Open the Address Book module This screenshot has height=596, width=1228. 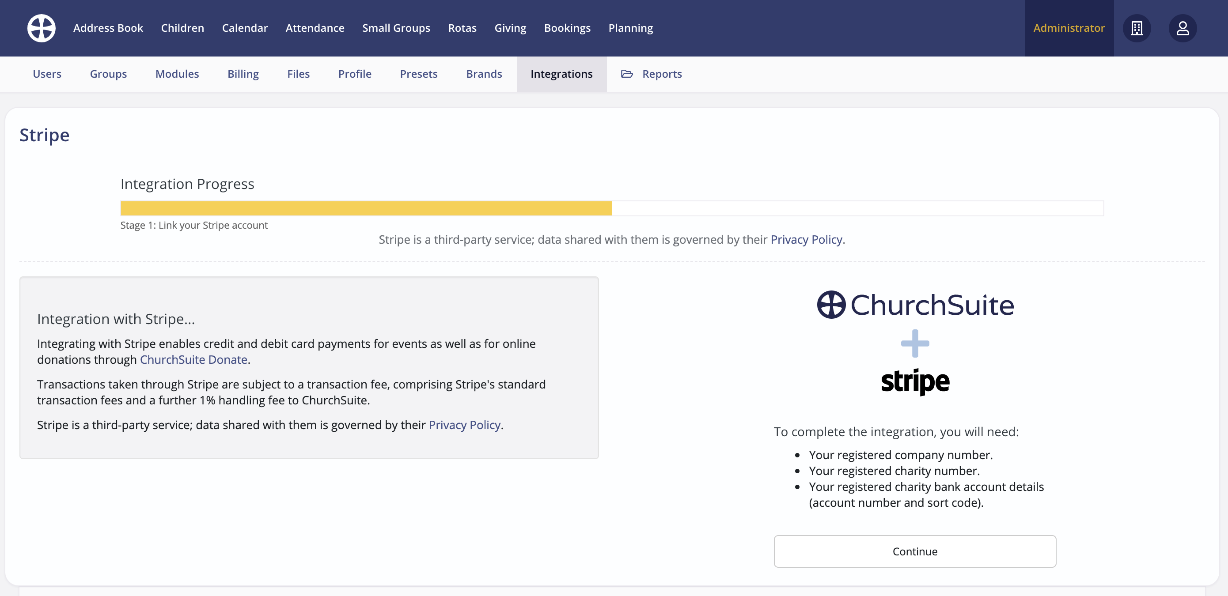(x=108, y=28)
